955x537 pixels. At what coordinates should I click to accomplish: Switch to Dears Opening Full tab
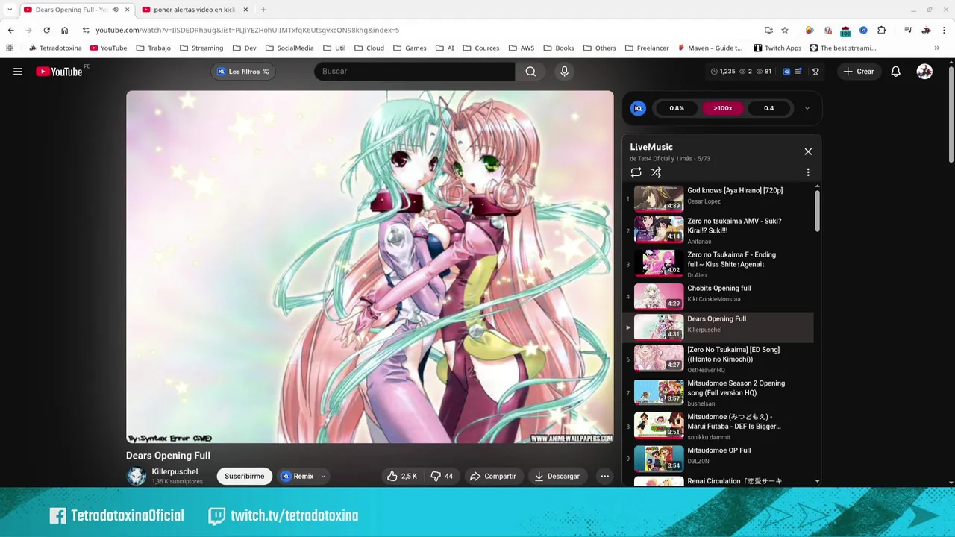pos(72,10)
